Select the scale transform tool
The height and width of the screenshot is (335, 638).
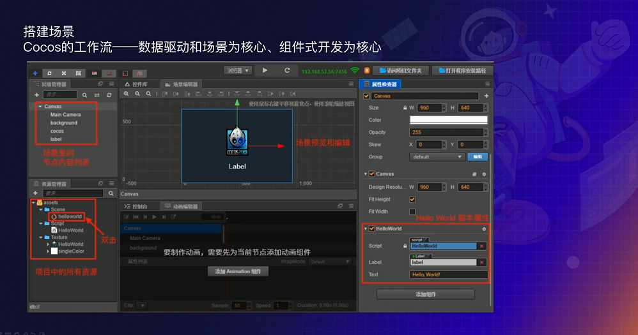click(64, 73)
